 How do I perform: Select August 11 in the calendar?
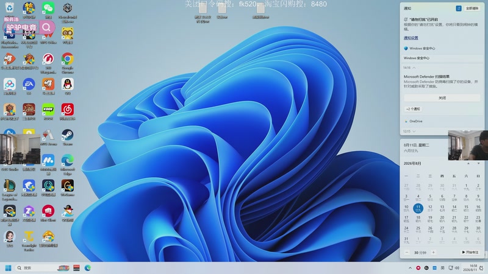pyautogui.click(x=418, y=208)
